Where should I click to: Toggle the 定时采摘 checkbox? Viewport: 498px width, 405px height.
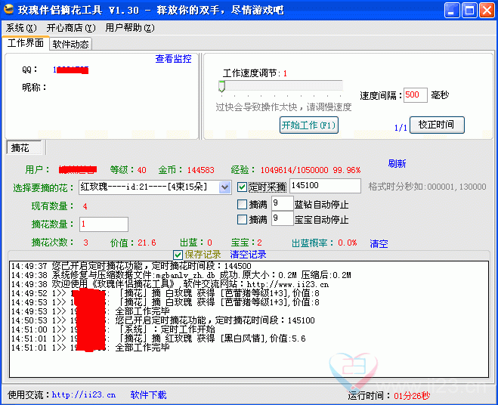click(242, 187)
